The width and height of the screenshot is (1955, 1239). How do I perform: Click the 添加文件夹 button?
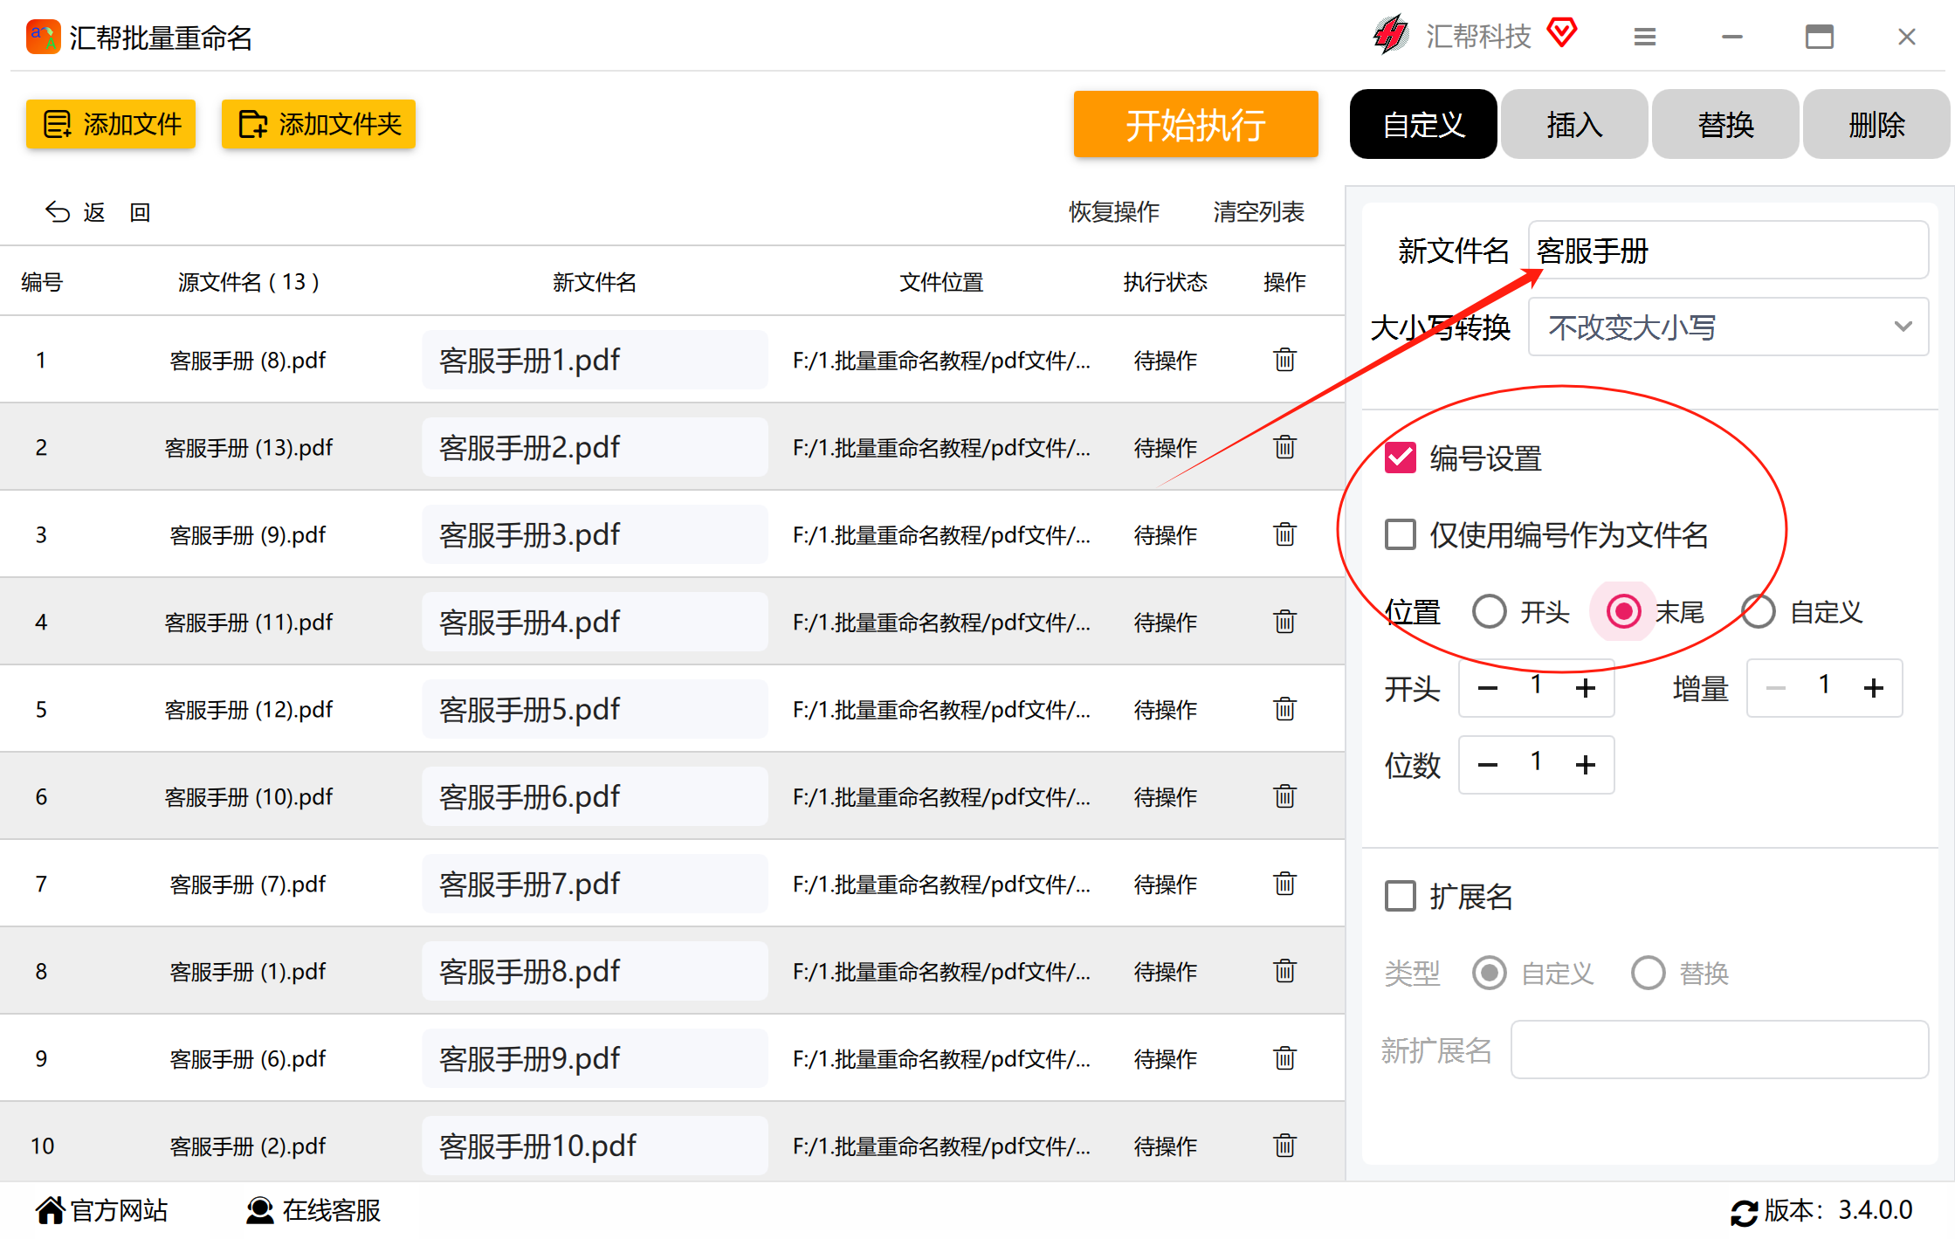318,124
